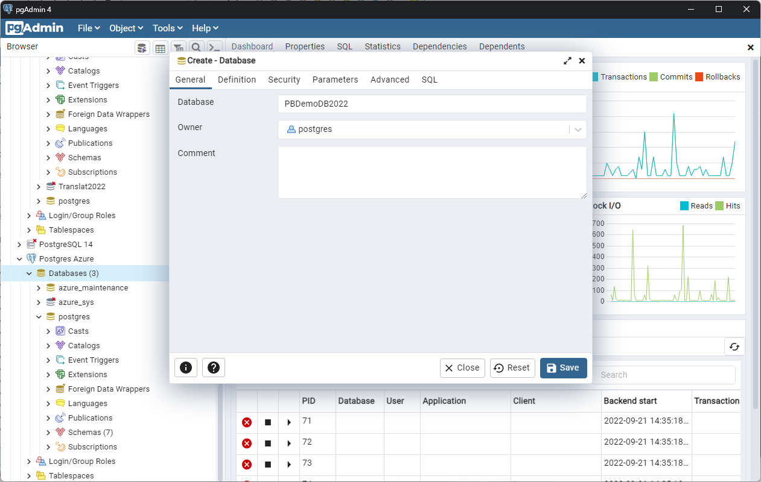Click the info icon in the dialog
The height and width of the screenshot is (482, 761).
[x=185, y=368]
